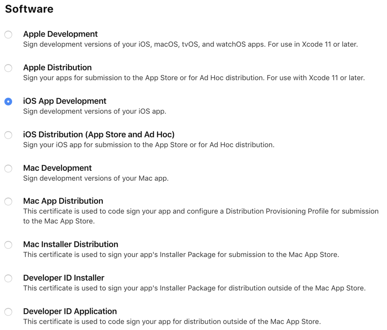
Task: Select the Mac Development radio button
Action: click(8, 168)
